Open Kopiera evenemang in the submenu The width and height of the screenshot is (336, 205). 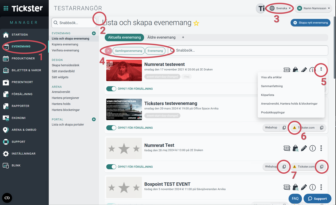65,45
